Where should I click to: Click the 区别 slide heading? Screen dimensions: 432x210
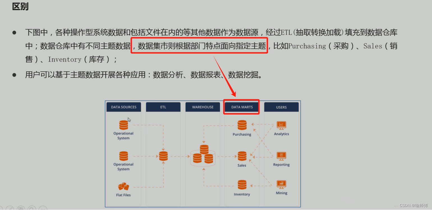pyautogui.click(x=20, y=6)
